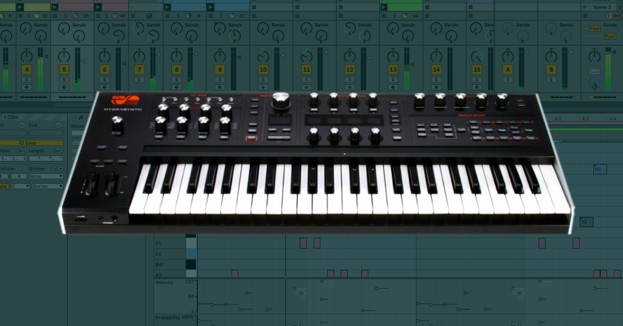The image size is (623, 326).
Task: Arm track 5 for recording
Action: (x=64, y=87)
